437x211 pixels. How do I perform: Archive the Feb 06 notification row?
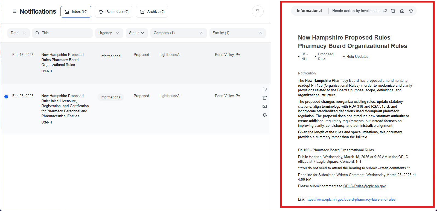(x=264, y=98)
